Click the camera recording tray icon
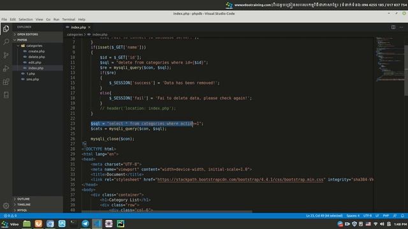The height and width of the screenshot is (229, 408). tap(347, 224)
